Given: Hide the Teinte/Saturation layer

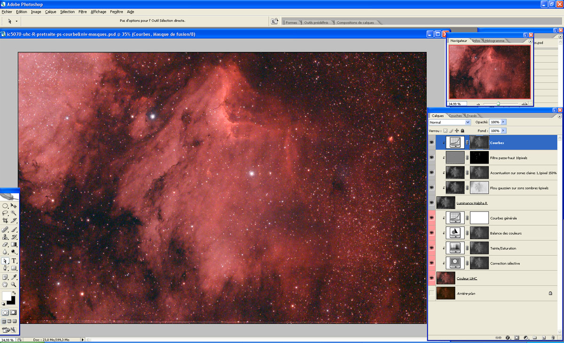Looking at the screenshot, I should (431, 248).
